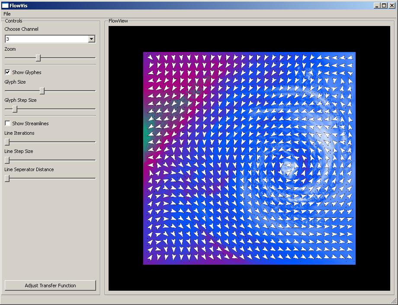Select the Line Step Size slider handle
This screenshot has width=398, height=305.
7,160
